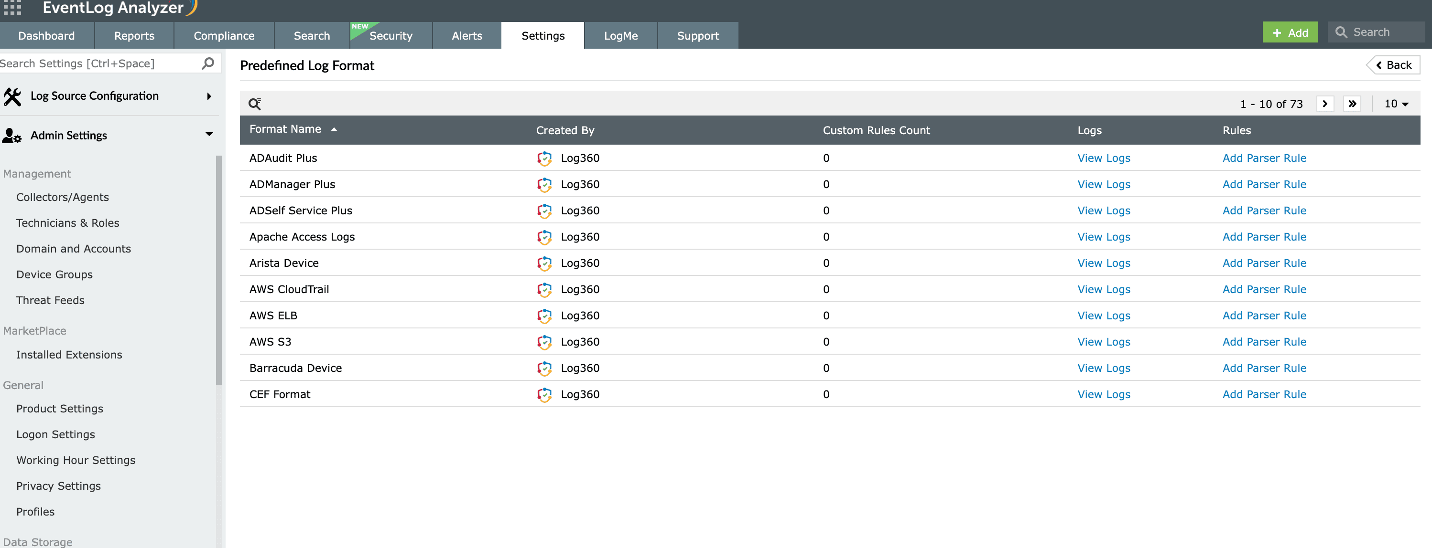Click the Predefined Log Format title
The image size is (1432, 548).
pos(307,65)
